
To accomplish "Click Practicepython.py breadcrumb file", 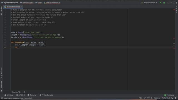I will point(52,2).
